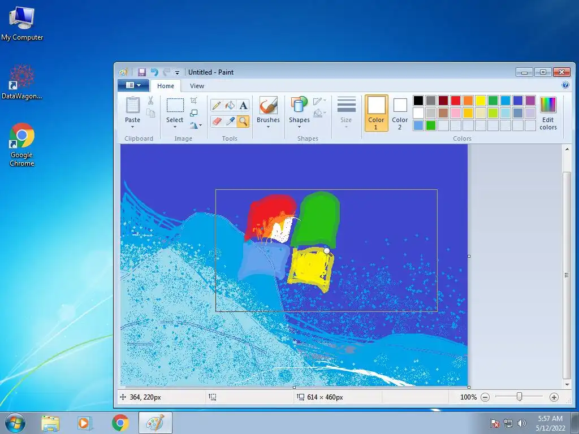Click the Brushes tool icon
This screenshot has width=579, height=434.
(x=268, y=105)
